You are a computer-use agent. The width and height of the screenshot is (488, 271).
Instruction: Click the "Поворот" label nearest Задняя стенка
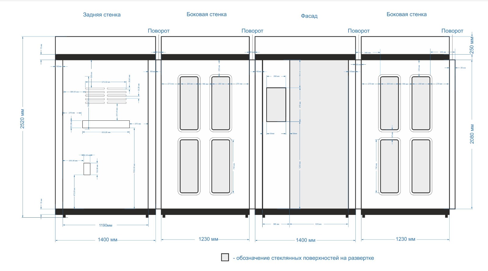tap(159, 31)
